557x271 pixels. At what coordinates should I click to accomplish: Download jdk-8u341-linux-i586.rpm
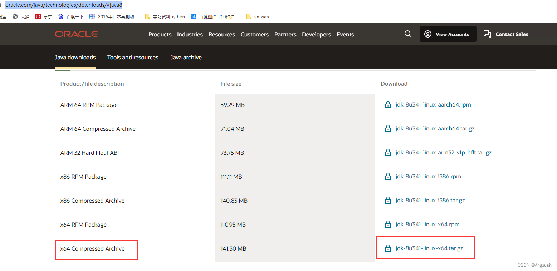[x=428, y=177]
